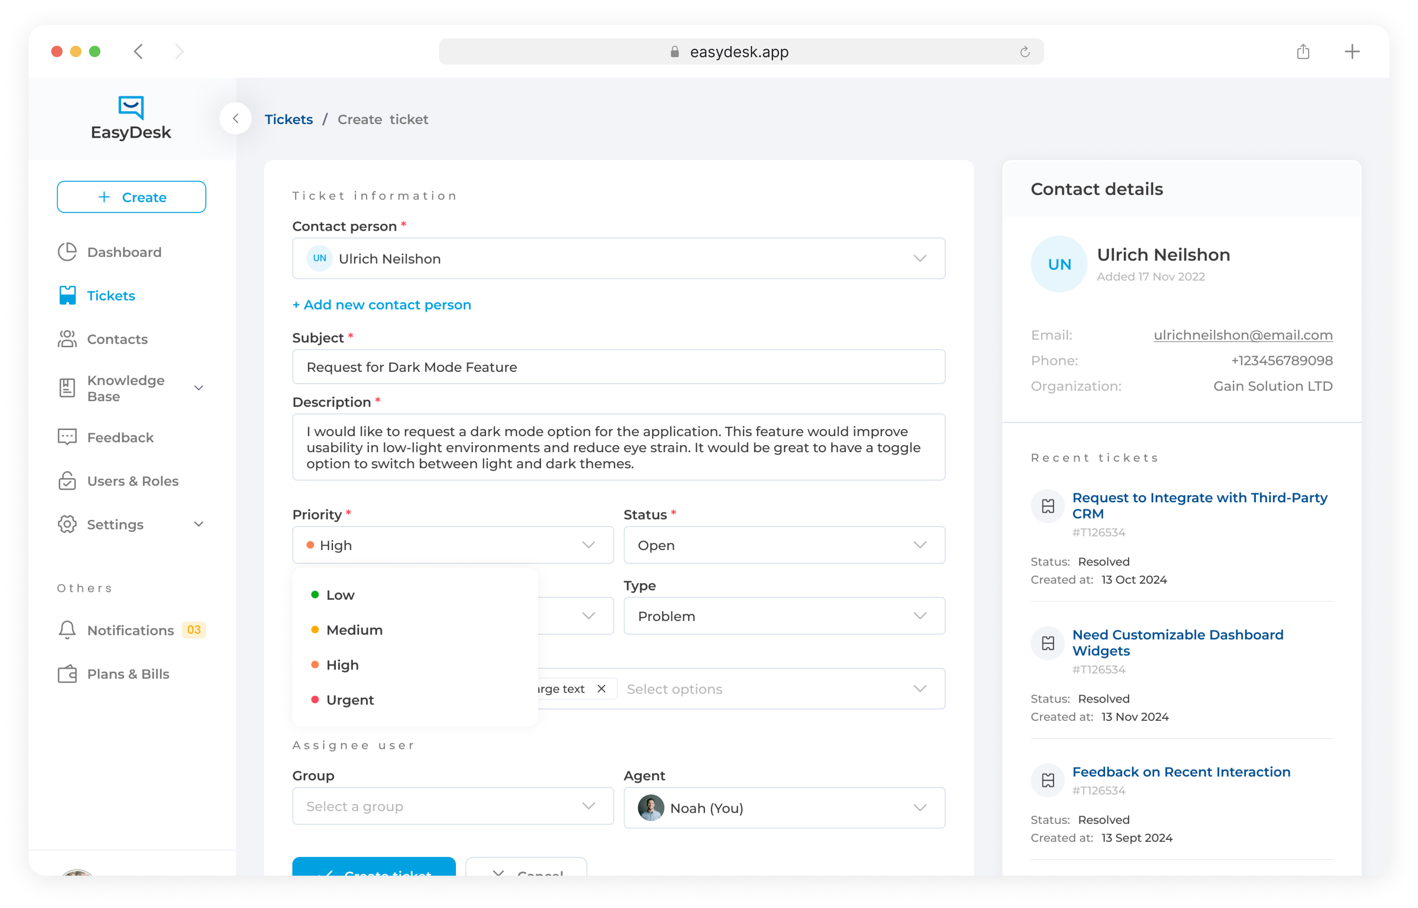Image resolution: width=1418 pixels, height=908 pixels.
Task: Click the Add new contact person link
Action: click(382, 305)
